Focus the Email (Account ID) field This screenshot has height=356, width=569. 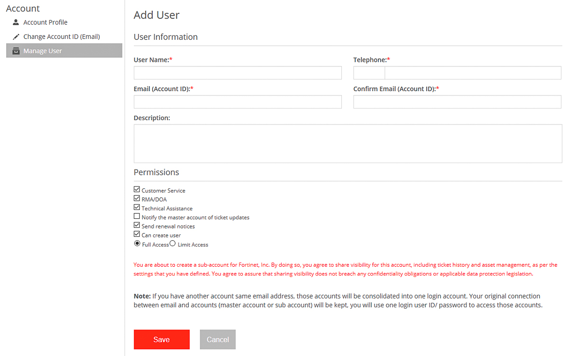(x=237, y=102)
